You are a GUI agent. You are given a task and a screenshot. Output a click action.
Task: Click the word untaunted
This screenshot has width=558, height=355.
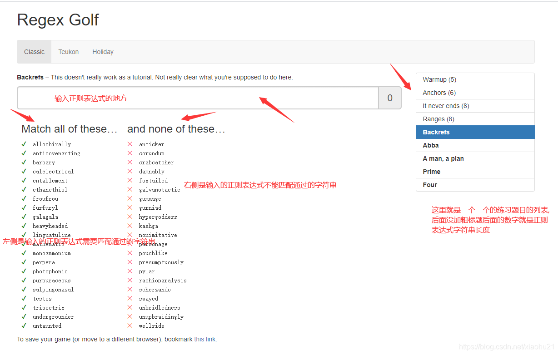point(47,326)
